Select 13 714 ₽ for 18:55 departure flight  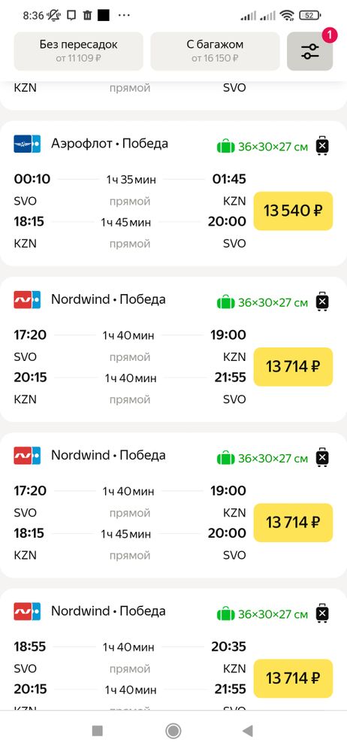click(293, 678)
